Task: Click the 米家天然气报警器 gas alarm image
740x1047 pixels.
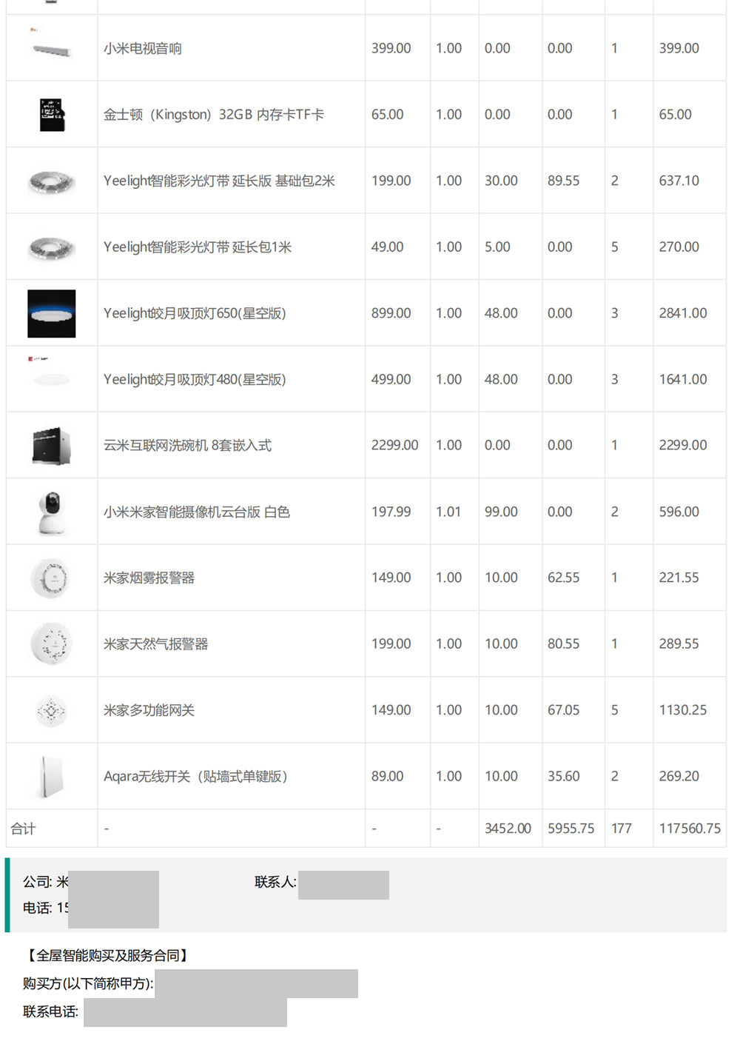Action: click(x=52, y=644)
